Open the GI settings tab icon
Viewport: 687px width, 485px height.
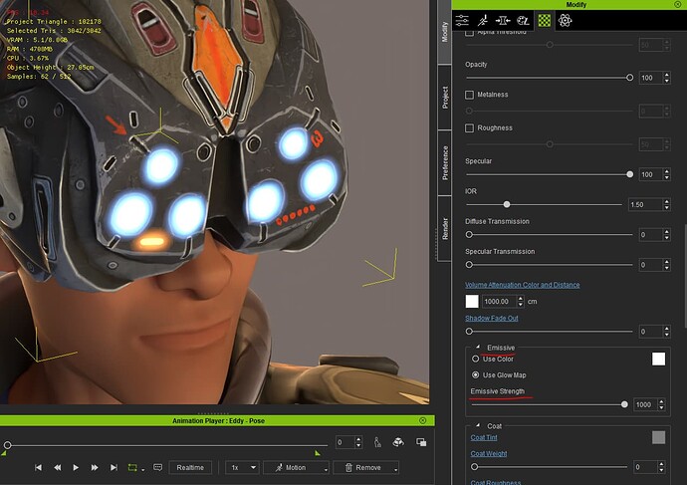(523, 20)
